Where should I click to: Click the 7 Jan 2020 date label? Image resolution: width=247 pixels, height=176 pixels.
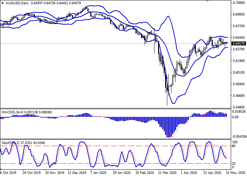(x=98, y=173)
